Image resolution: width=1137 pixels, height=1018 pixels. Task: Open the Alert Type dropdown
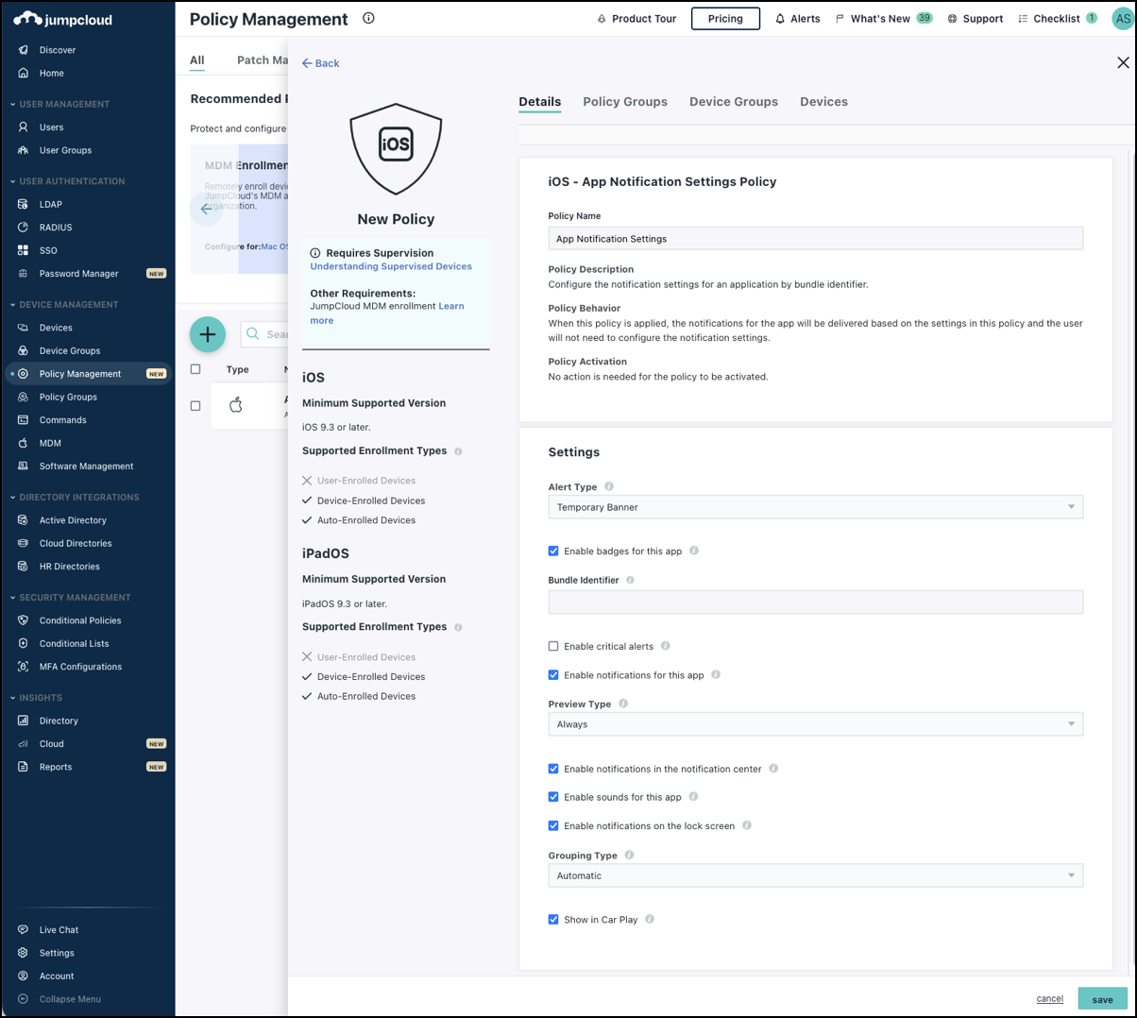click(815, 507)
